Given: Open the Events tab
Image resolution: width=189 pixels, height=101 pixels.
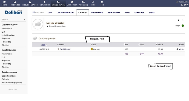Looking at the screenshot, I should tap(152, 12).
